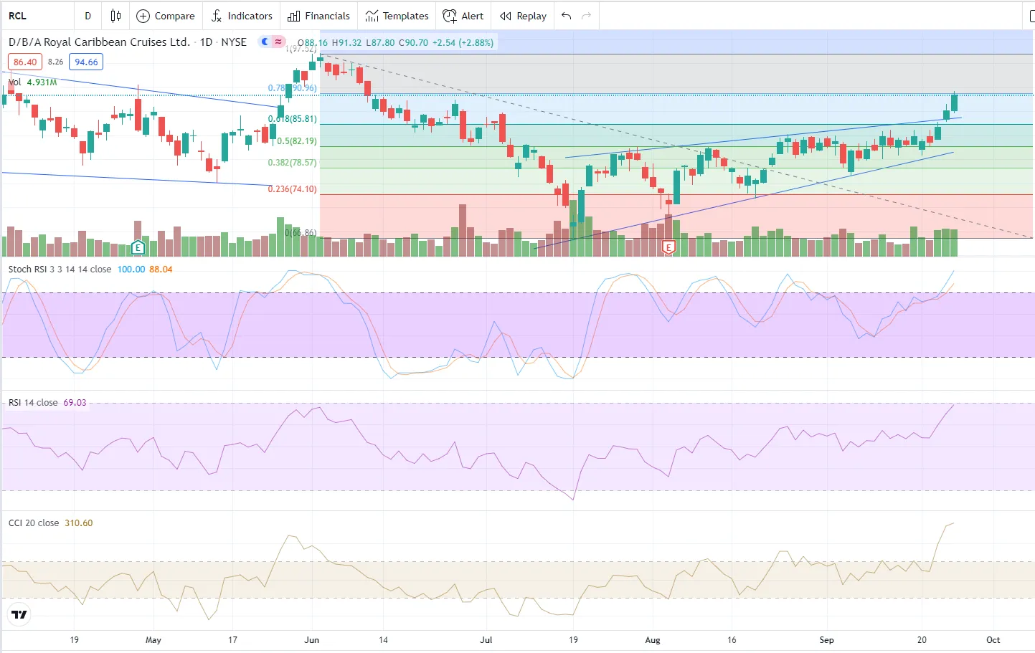Click the Royal Caribbean Cruises chart title
Viewport: 1035px width, 653px height.
tap(99, 42)
